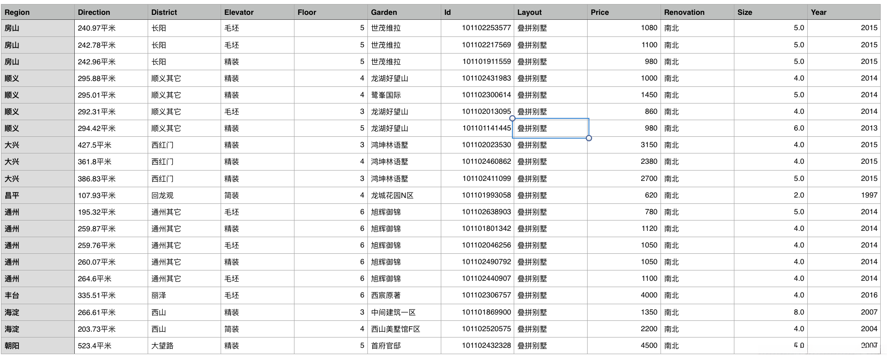
Task: Select the Region column header
Action: point(37,12)
